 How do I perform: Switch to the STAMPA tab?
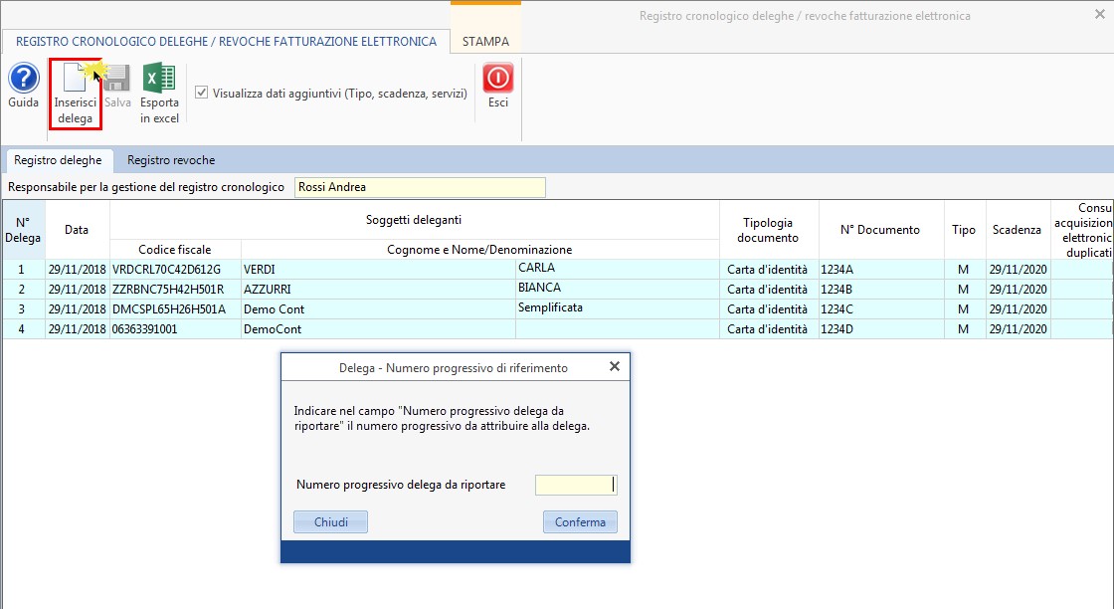(x=485, y=41)
